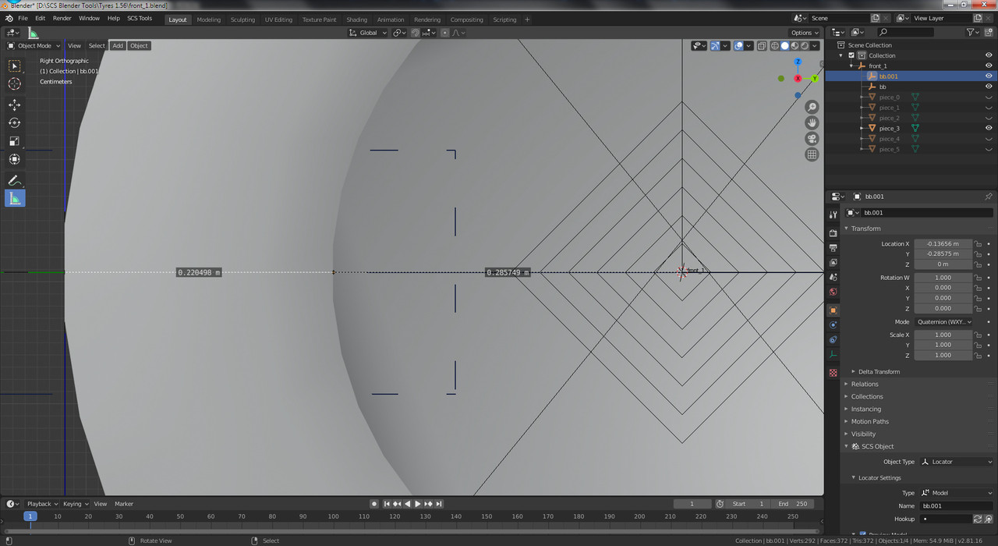Select the Cursor tool
Screen dimensions: 998x546
click(15, 83)
